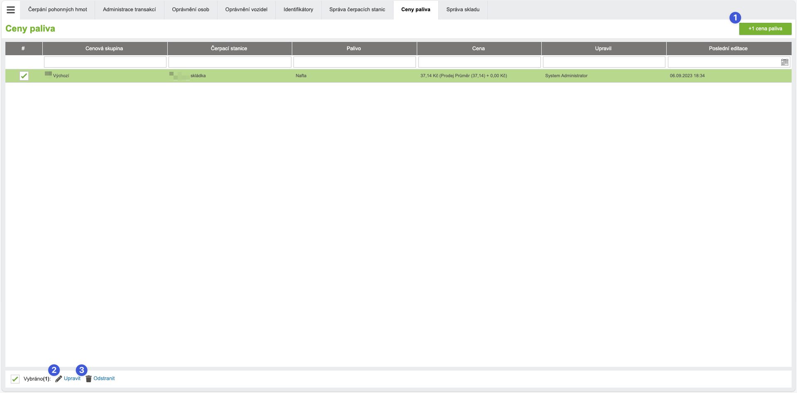Click the +1 cena paliva button
The image size is (797, 393).
click(x=765, y=29)
